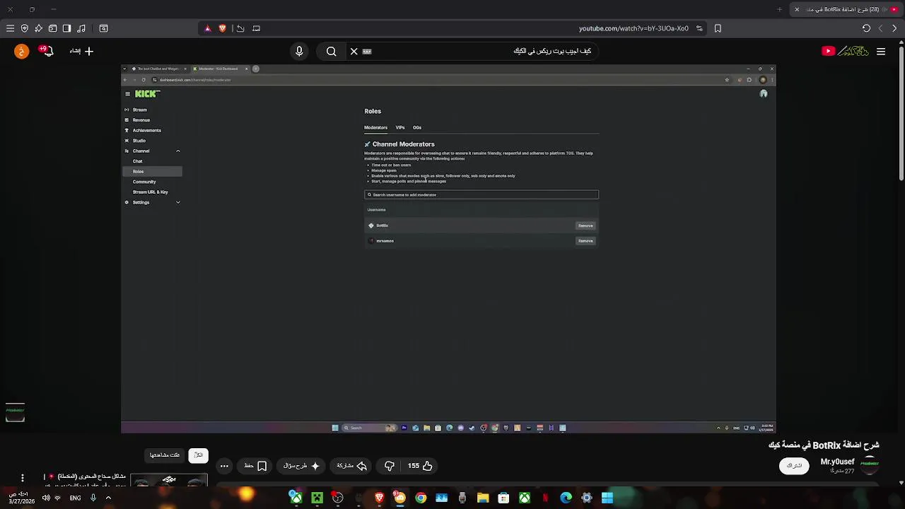905x509 pixels.
Task: Open Revenue in the Kick sidebar
Action: pyautogui.click(x=141, y=120)
